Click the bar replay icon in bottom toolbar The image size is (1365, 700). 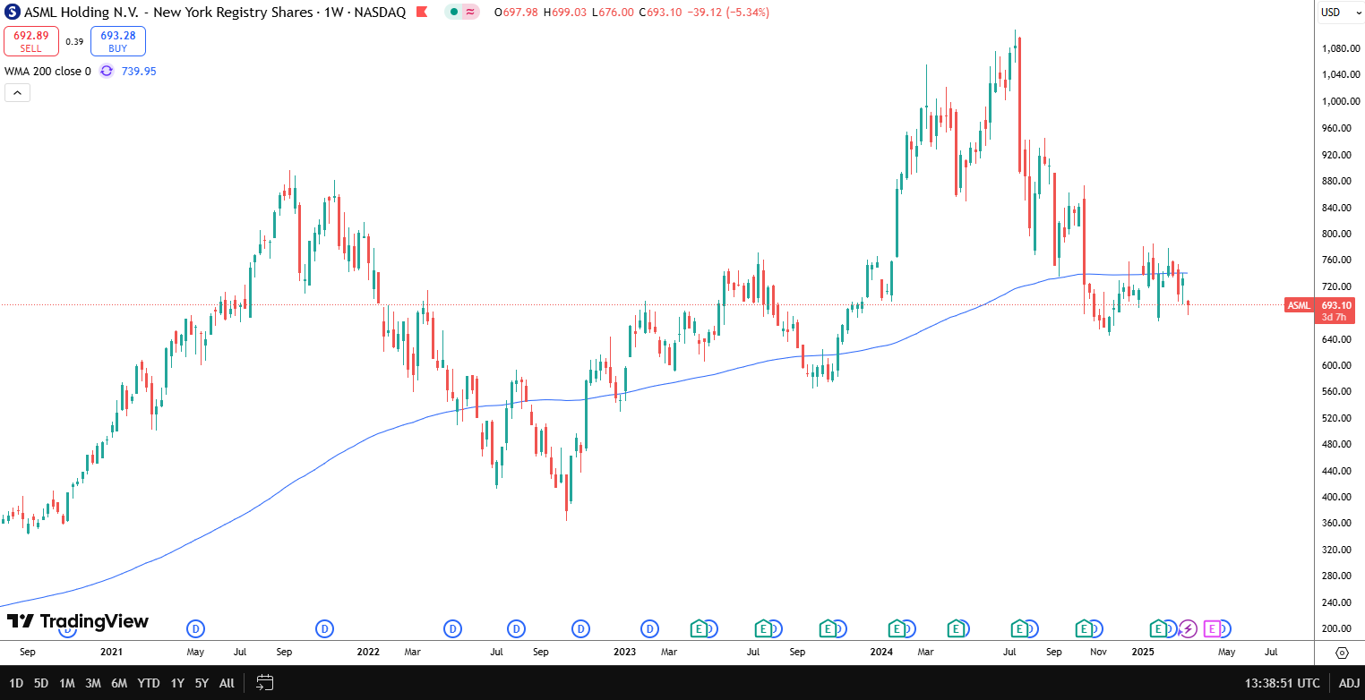pyautogui.click(x=264, y=682)
